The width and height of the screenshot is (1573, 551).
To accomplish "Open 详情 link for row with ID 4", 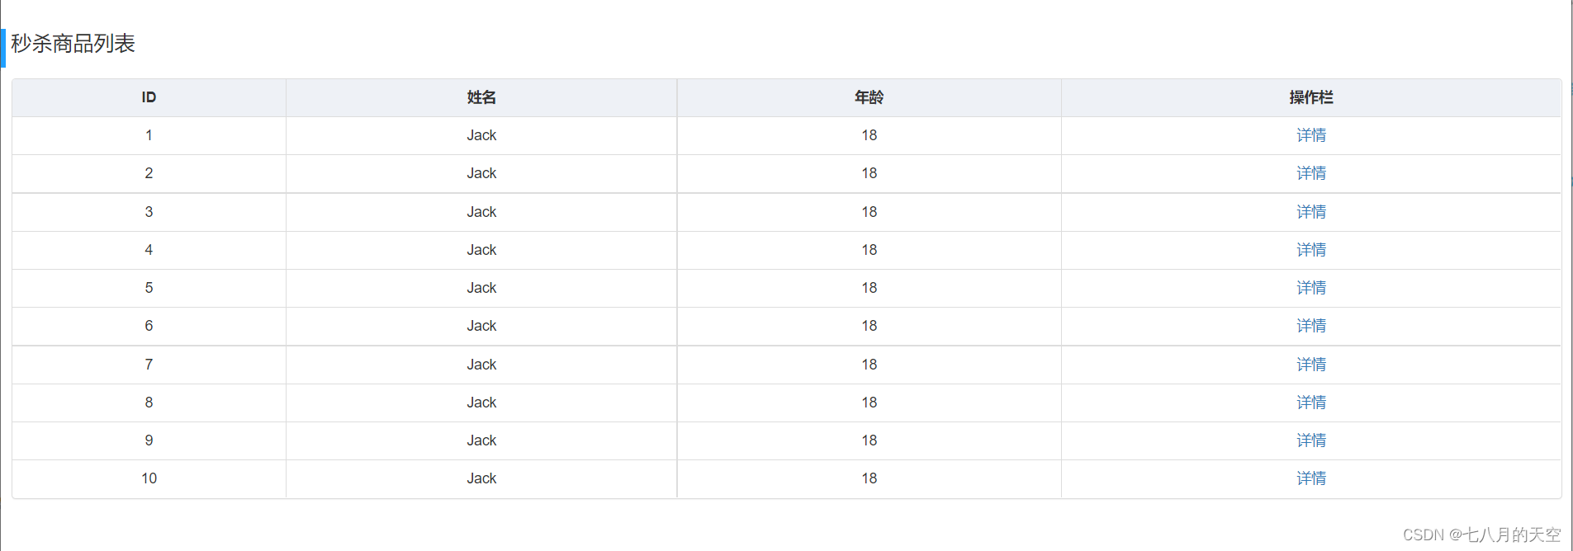I will coord(1310,250).
